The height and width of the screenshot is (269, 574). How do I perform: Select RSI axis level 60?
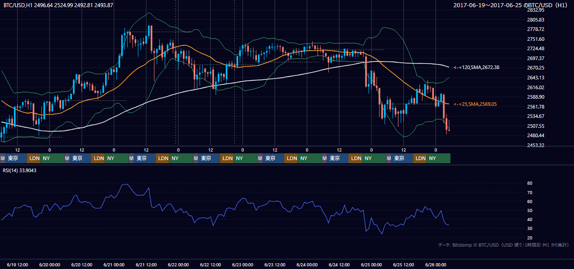tap(530, 201)
